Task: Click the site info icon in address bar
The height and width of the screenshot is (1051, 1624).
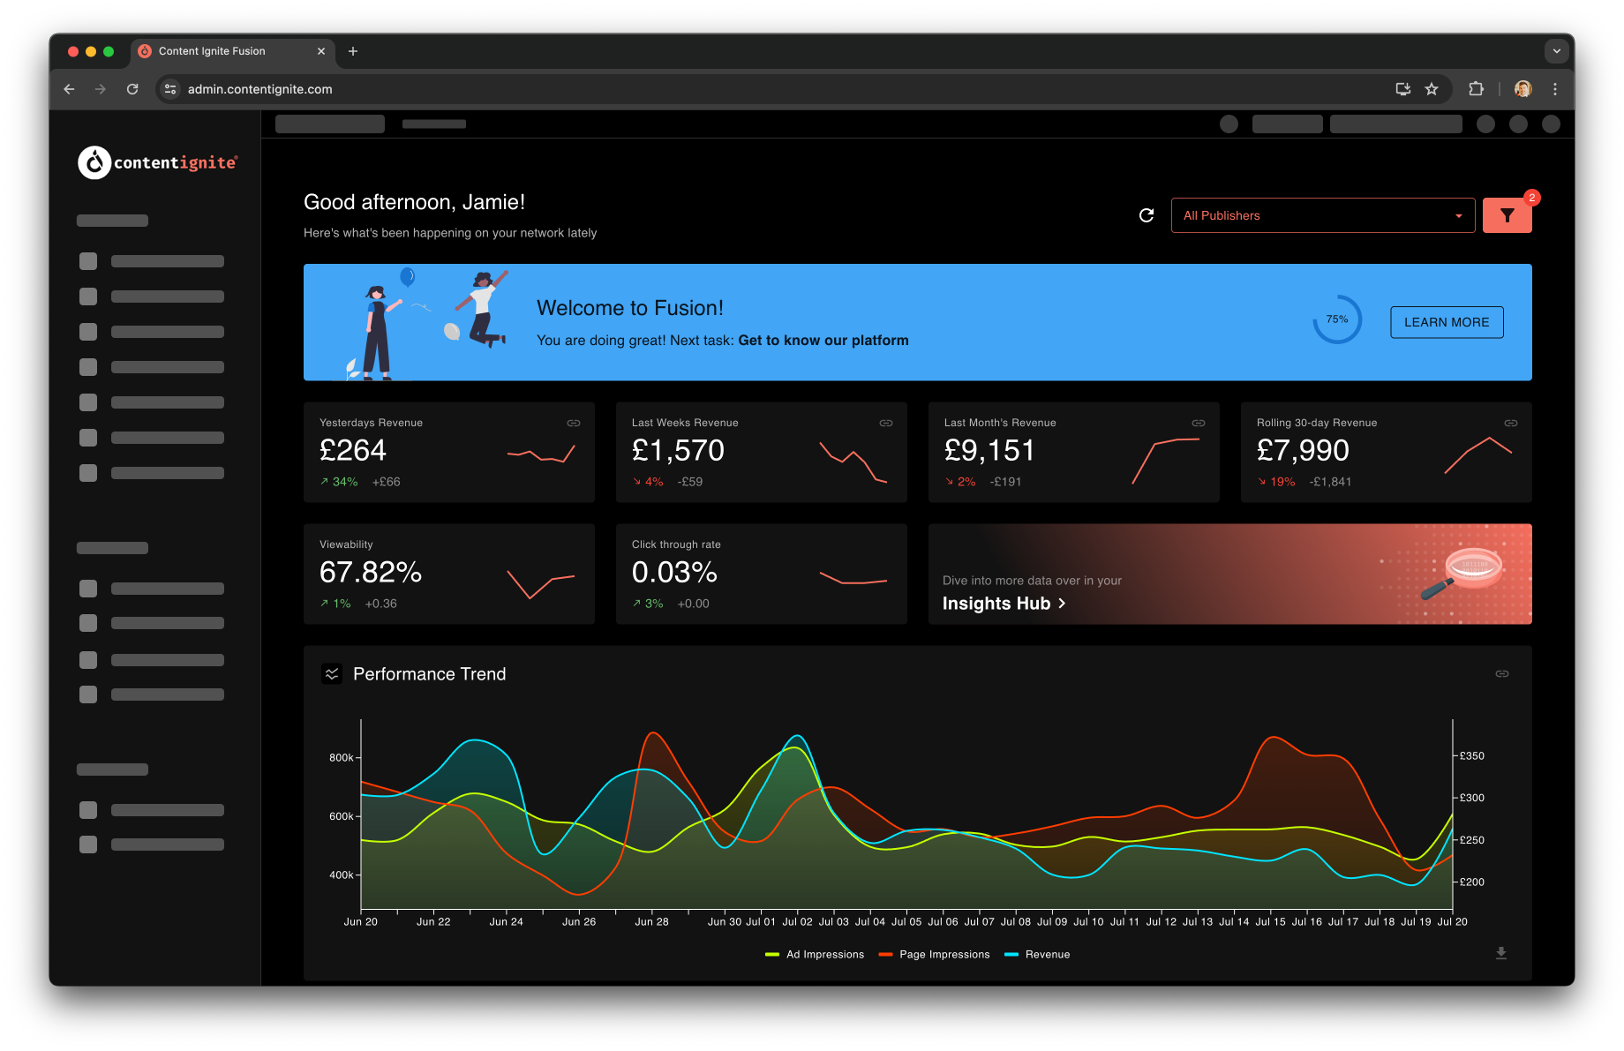Action: click(x=170, y=89)
